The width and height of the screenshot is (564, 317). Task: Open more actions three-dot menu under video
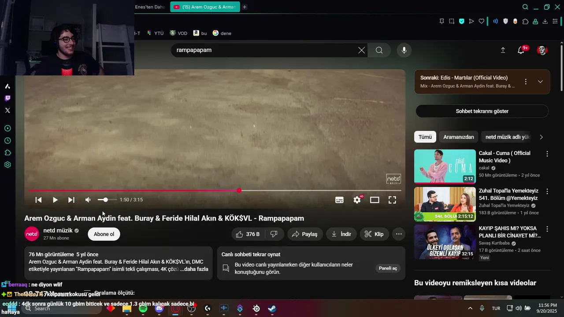399,234
